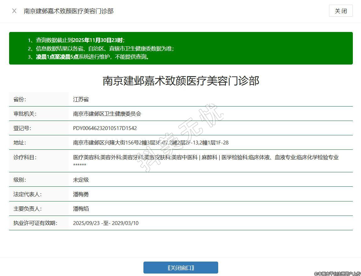Screen dimensions: 361x276
Task: Click the 执业许可证有效期 row label
Action: pos(35,223)
